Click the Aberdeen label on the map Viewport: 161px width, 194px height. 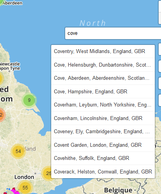point(12,3)
